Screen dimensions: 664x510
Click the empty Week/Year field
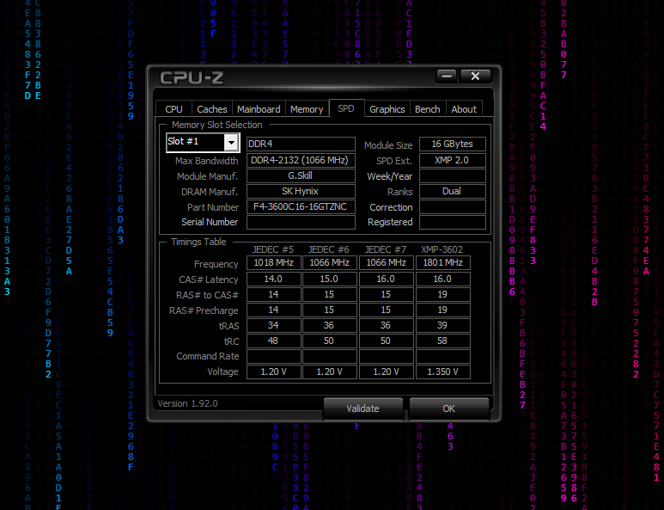click(x=453, y=175)
